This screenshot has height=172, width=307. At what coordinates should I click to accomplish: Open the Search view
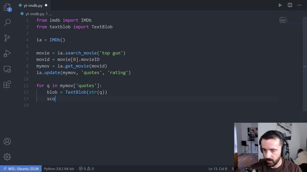point(7,22)
